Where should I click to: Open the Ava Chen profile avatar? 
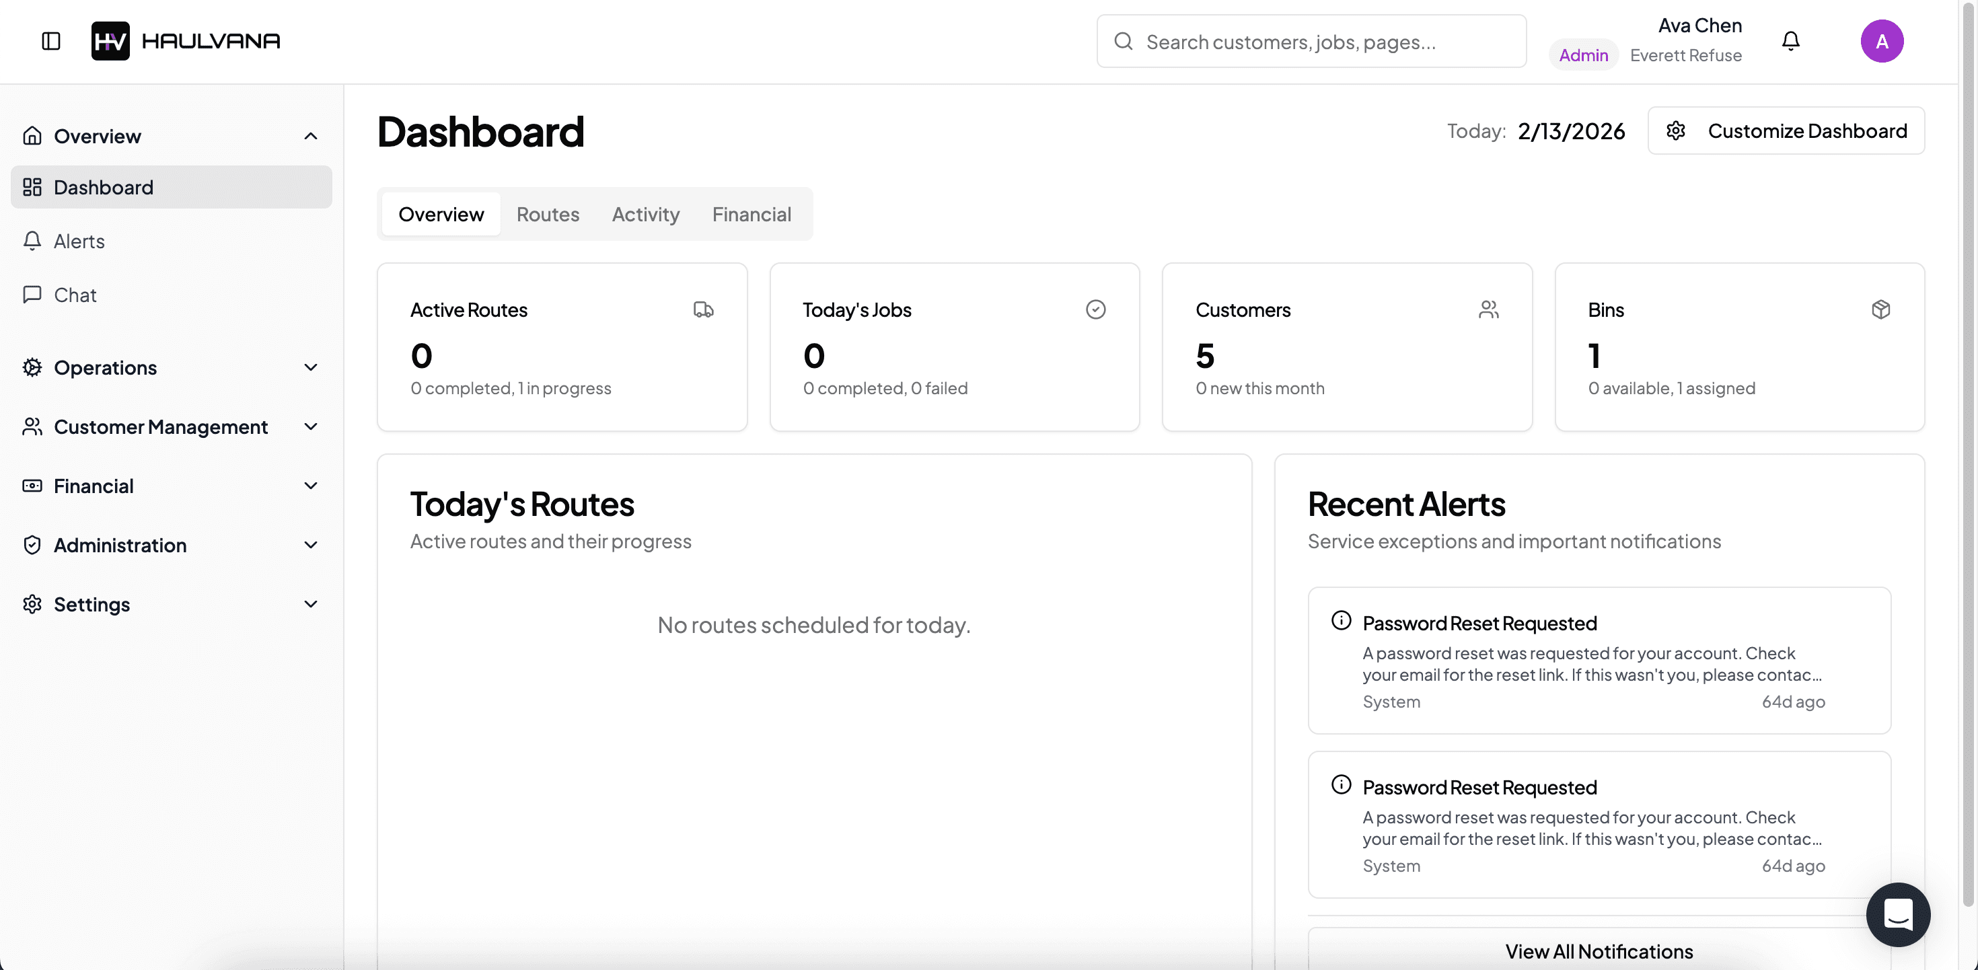1882,41
